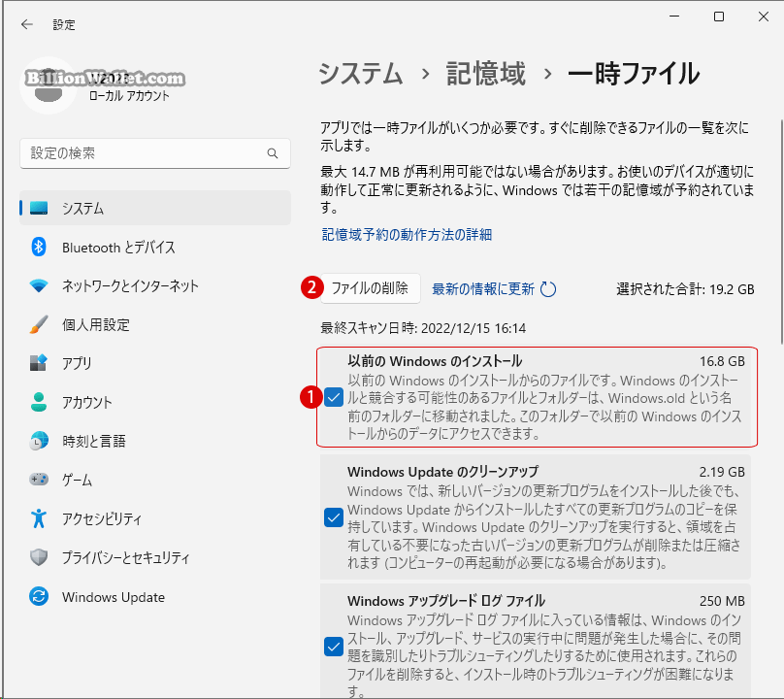Navigate to システム breadcrumb
784x699 pixels.
361,74
